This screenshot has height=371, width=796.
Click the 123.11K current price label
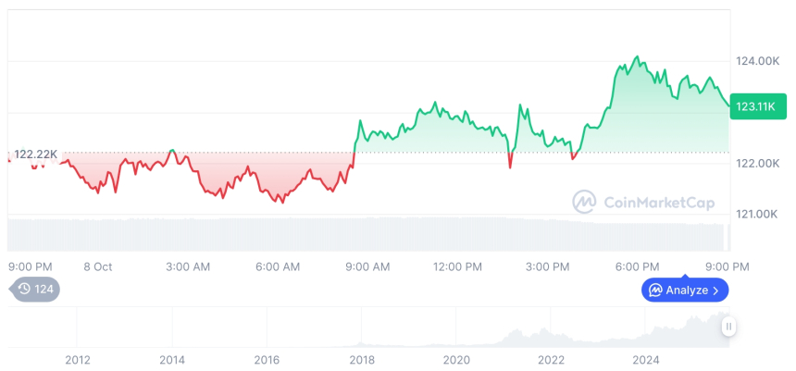click(x=753, y=106)
